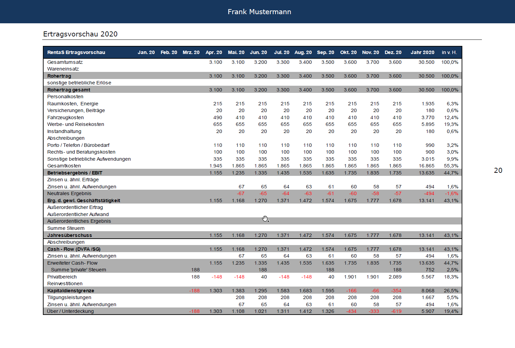Select the 'Summe Steuern' row label
The image size is (515, 348).
point(66,228)
